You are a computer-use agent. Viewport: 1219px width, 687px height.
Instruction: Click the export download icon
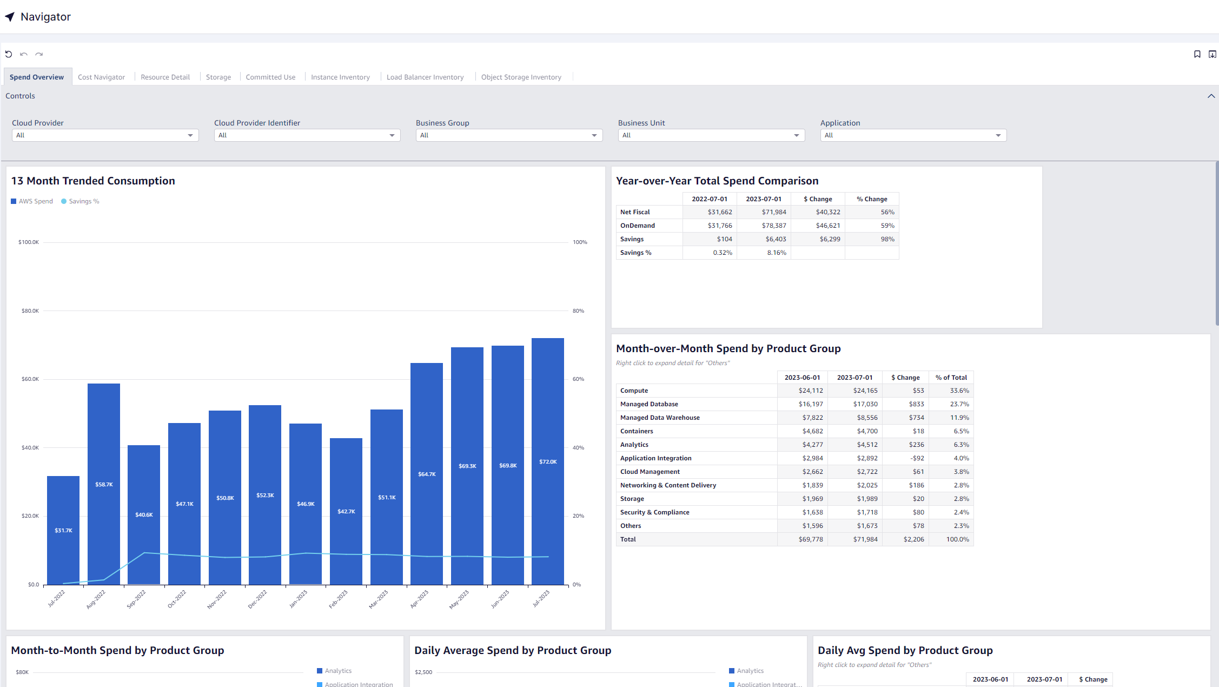[x=1213, y=54]
